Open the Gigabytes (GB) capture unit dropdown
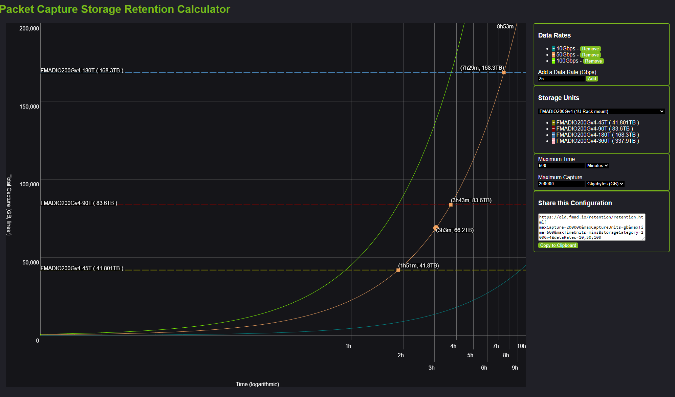Viewport: 675px width, 397px height. pos(605,184)
